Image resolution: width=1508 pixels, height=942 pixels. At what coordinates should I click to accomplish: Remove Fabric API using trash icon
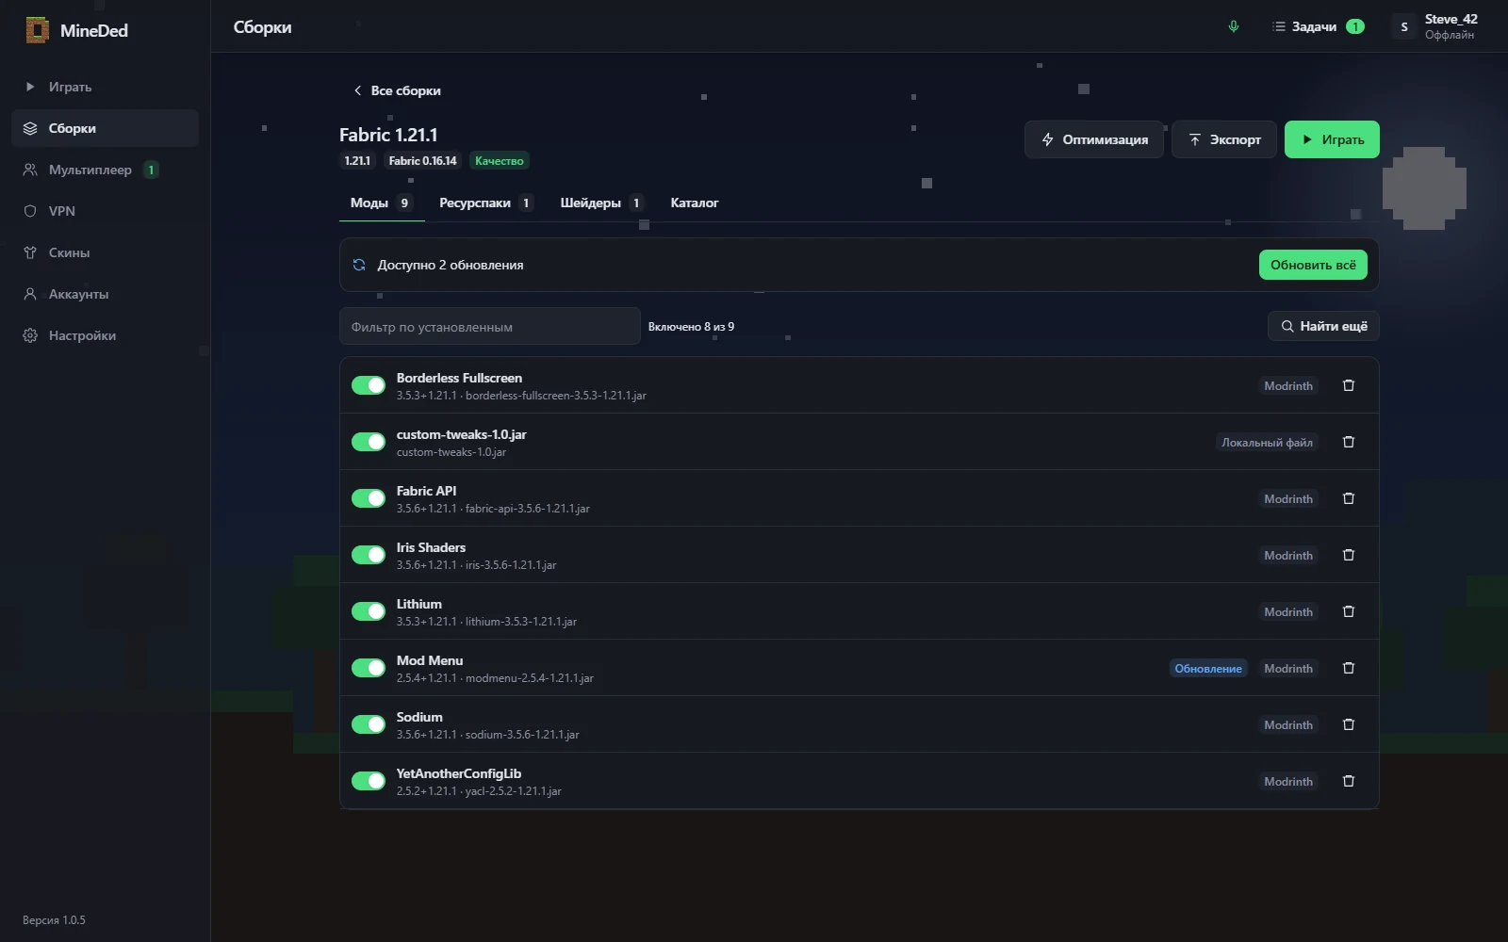click(x=1349, y=498)
